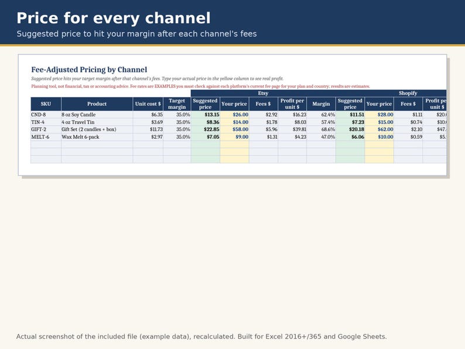Click the TIN-4 SKU cell

point(46,122)
